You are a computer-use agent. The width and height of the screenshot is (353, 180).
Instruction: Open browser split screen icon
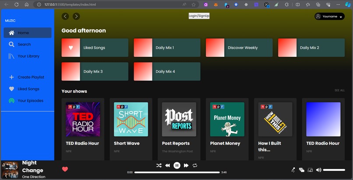pos(298,4)
